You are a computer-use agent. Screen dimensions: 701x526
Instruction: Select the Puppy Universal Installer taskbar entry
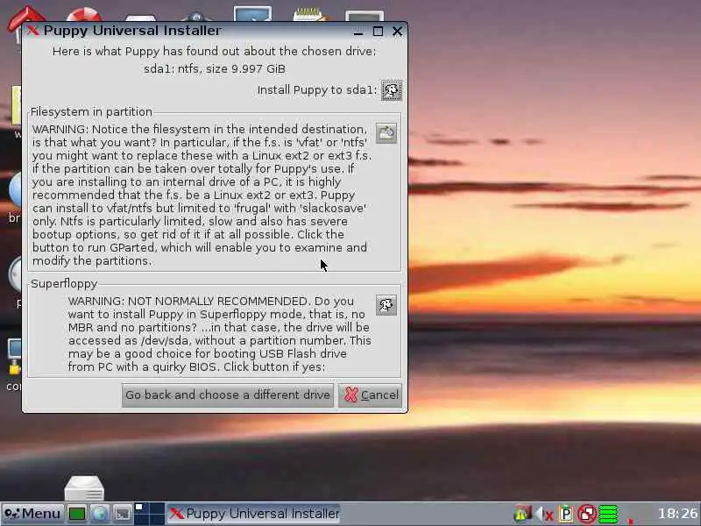point(255,514)
